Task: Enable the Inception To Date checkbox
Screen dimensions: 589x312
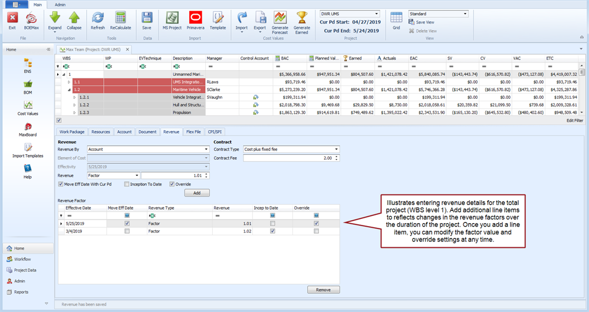Action: [x=127, y=184]
